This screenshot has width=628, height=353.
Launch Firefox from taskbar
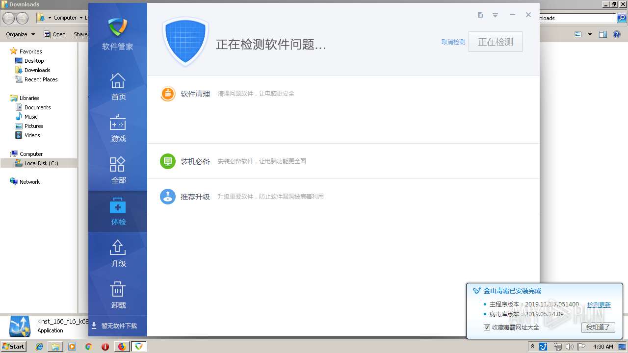click(x=122, y=347)
